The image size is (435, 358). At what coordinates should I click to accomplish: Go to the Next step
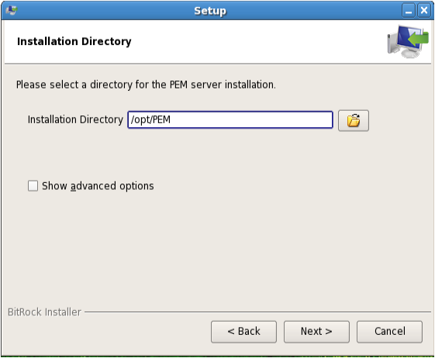316,332
